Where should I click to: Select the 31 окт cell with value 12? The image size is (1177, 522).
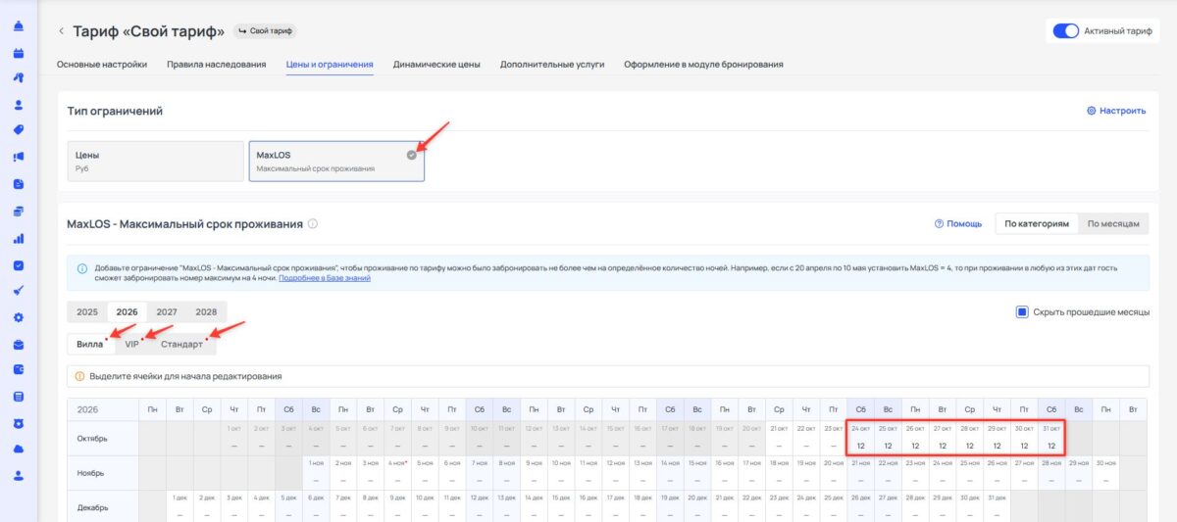[x=1051, y=438]
